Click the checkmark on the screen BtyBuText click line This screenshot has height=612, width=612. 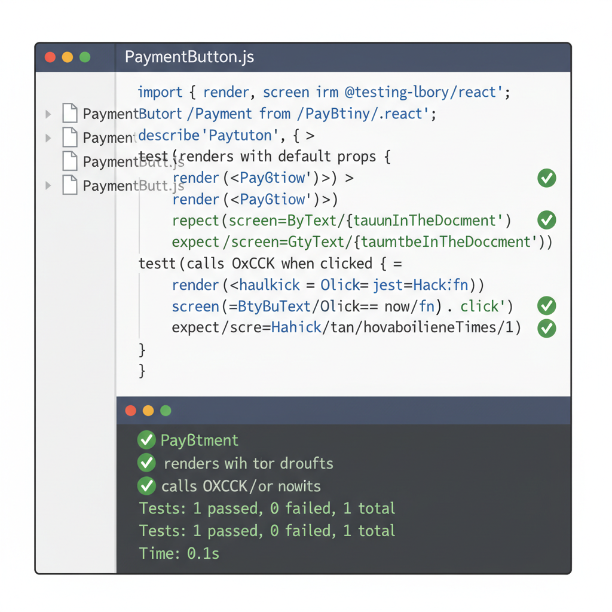[x=546, y=306]
